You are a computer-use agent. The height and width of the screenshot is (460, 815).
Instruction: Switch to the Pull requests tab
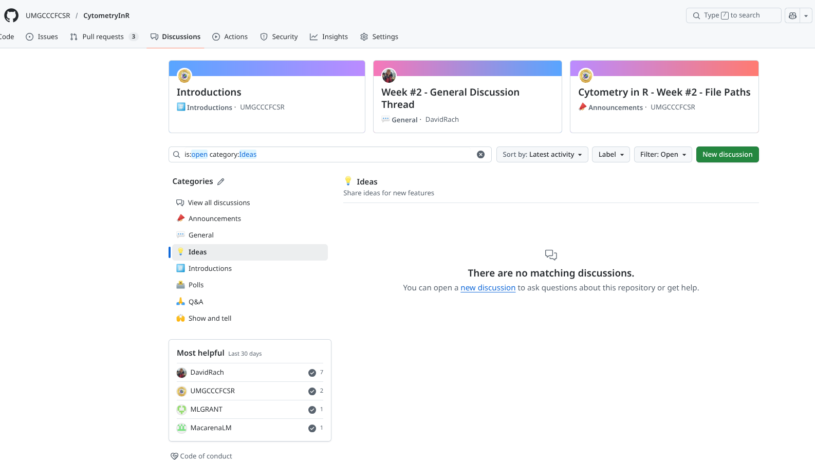tap(103, 36)
